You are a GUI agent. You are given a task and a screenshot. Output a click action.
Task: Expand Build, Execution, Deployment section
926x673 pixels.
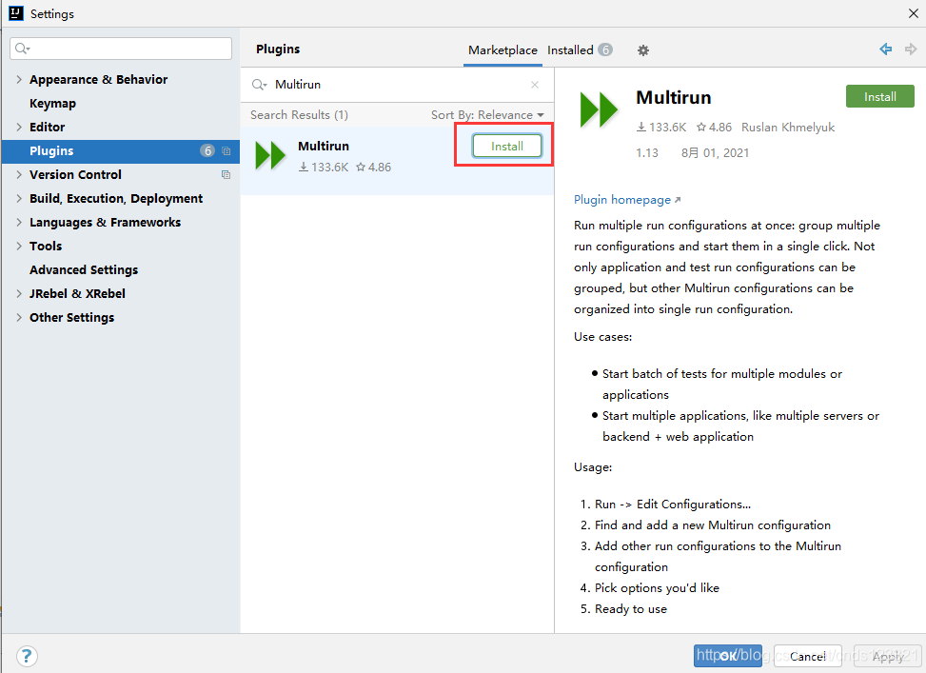(19, 199)
